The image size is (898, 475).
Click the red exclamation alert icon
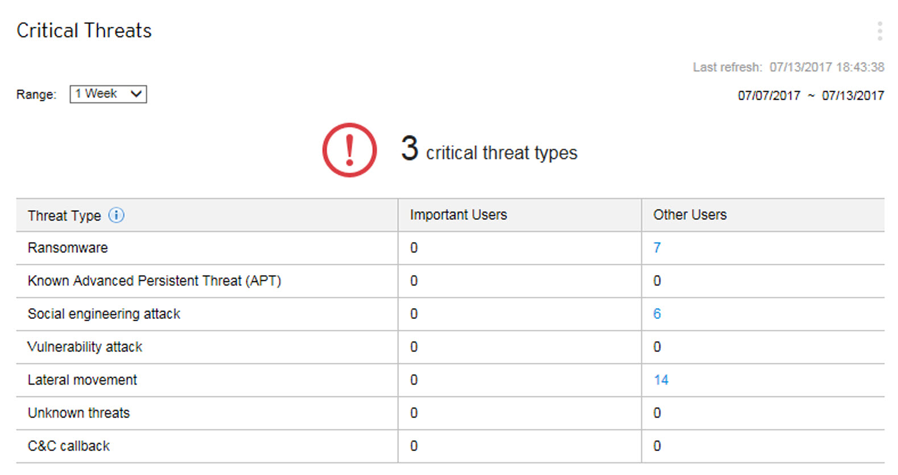click(349, 150)
